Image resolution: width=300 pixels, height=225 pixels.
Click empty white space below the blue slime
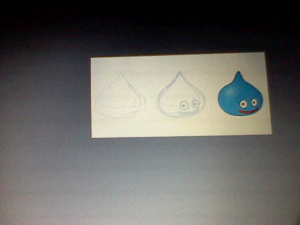pos(239,126)
